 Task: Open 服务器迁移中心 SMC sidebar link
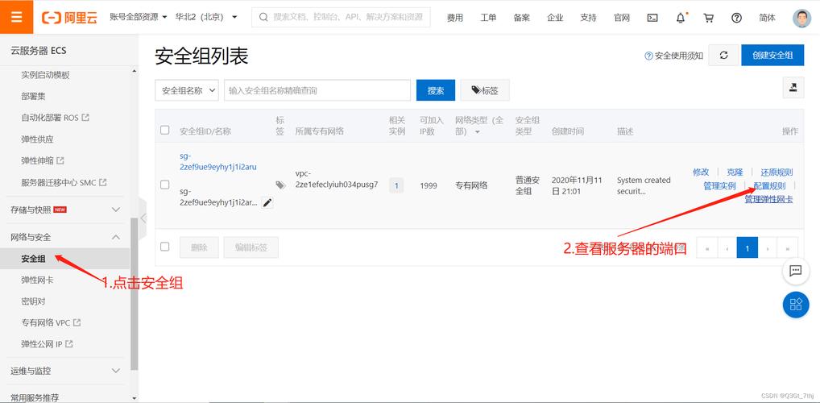(x=64, y=183)
